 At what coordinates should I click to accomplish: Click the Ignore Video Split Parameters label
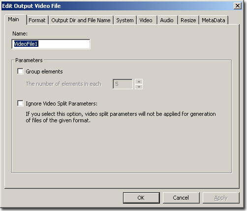click(x=62, y=104)
